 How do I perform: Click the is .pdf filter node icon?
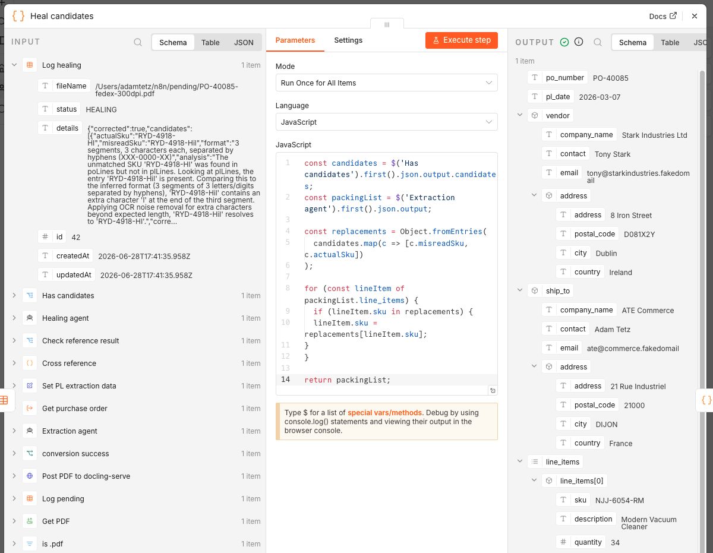point(30,544)
